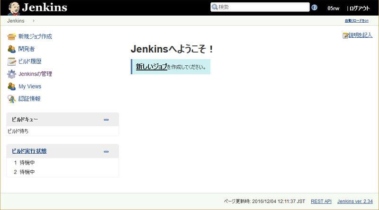The image size is (379, 210).
Task: Click the ページ更新時 timestamp text
Action: (264, 201)
